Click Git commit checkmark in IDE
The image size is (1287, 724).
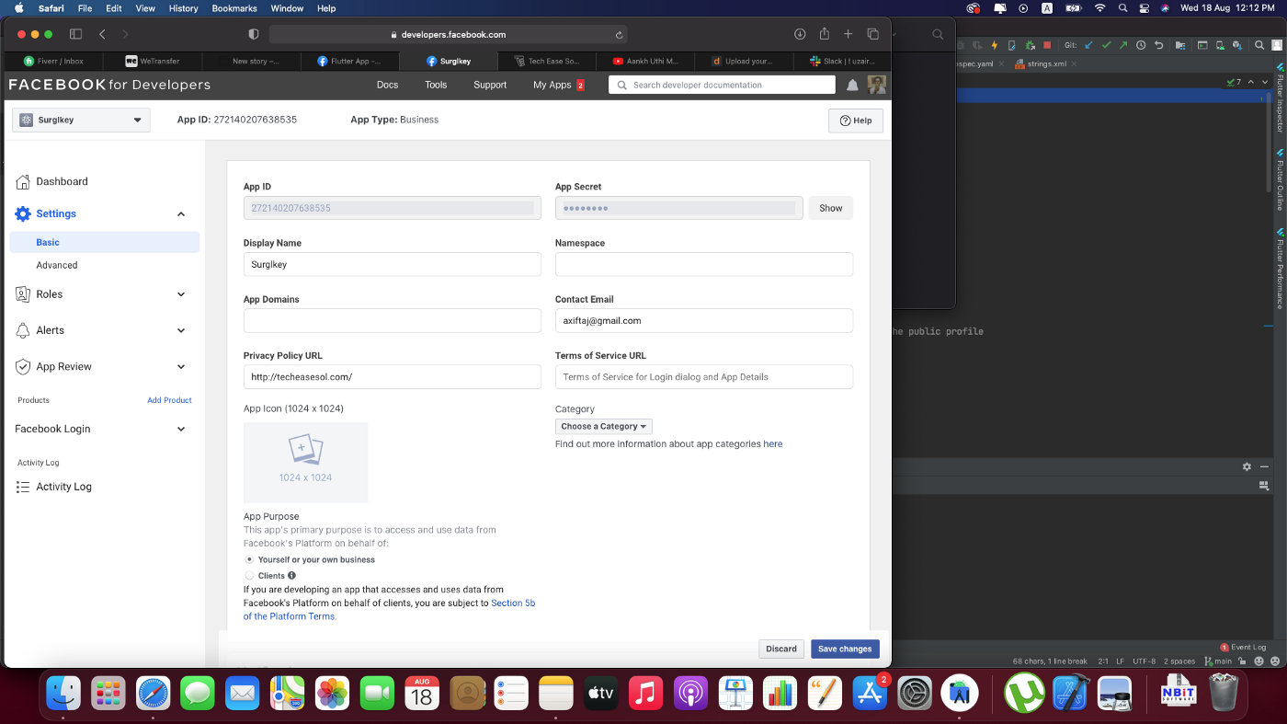(x=1107, y=45)
